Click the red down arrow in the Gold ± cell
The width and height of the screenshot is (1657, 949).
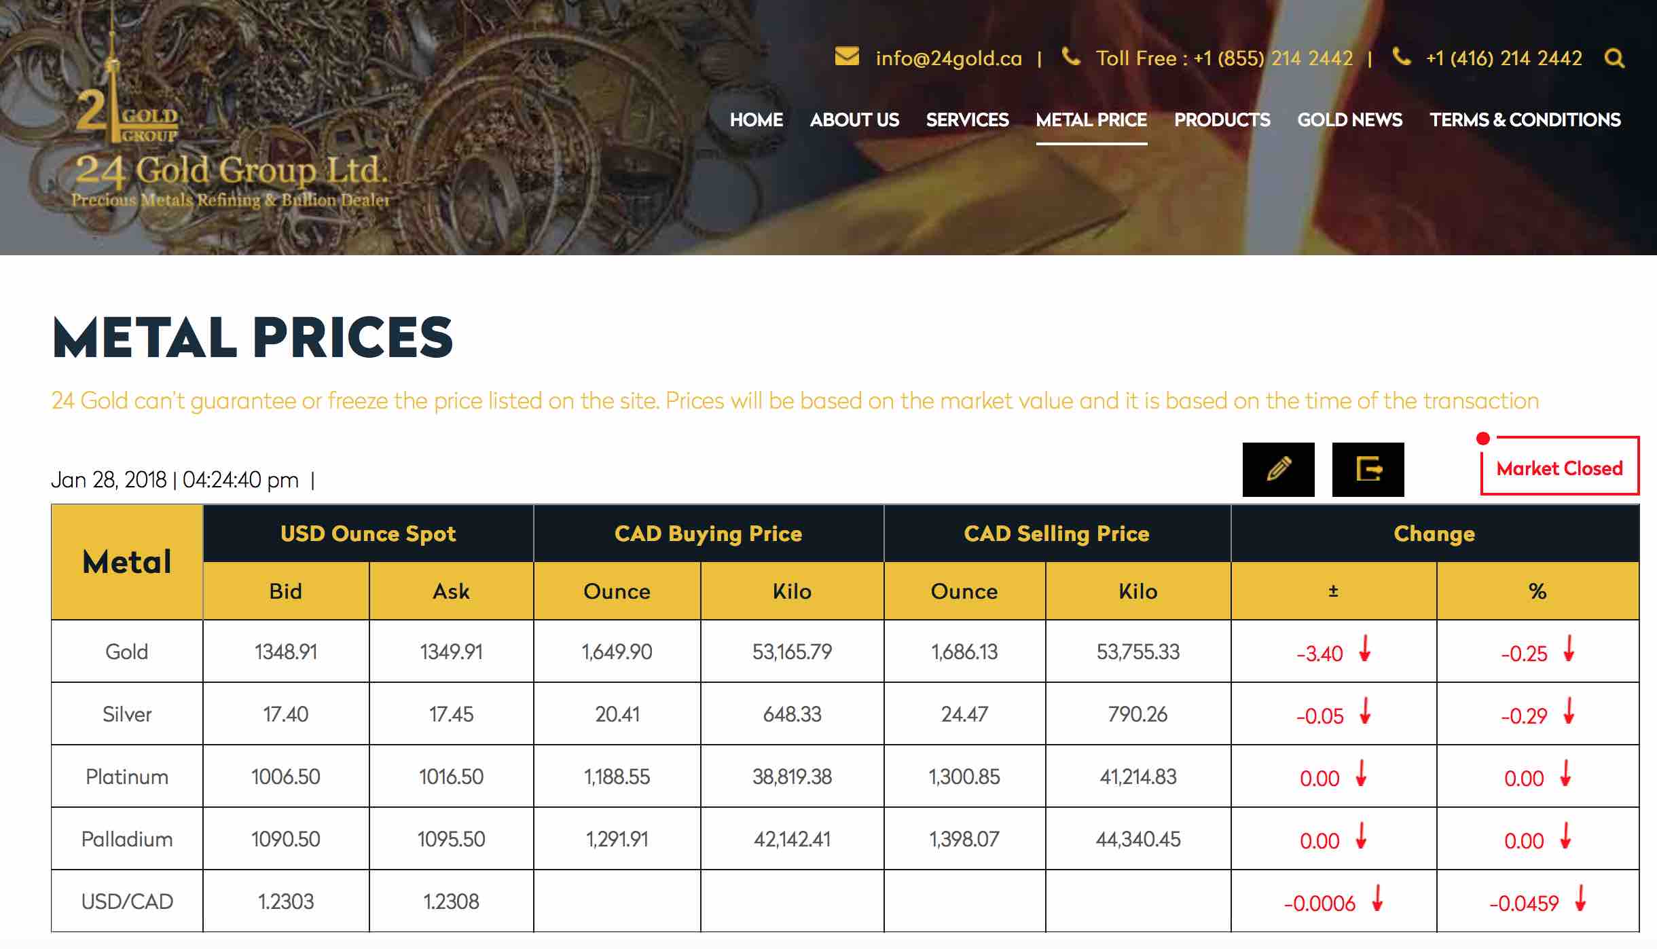tap(1364, 648)
